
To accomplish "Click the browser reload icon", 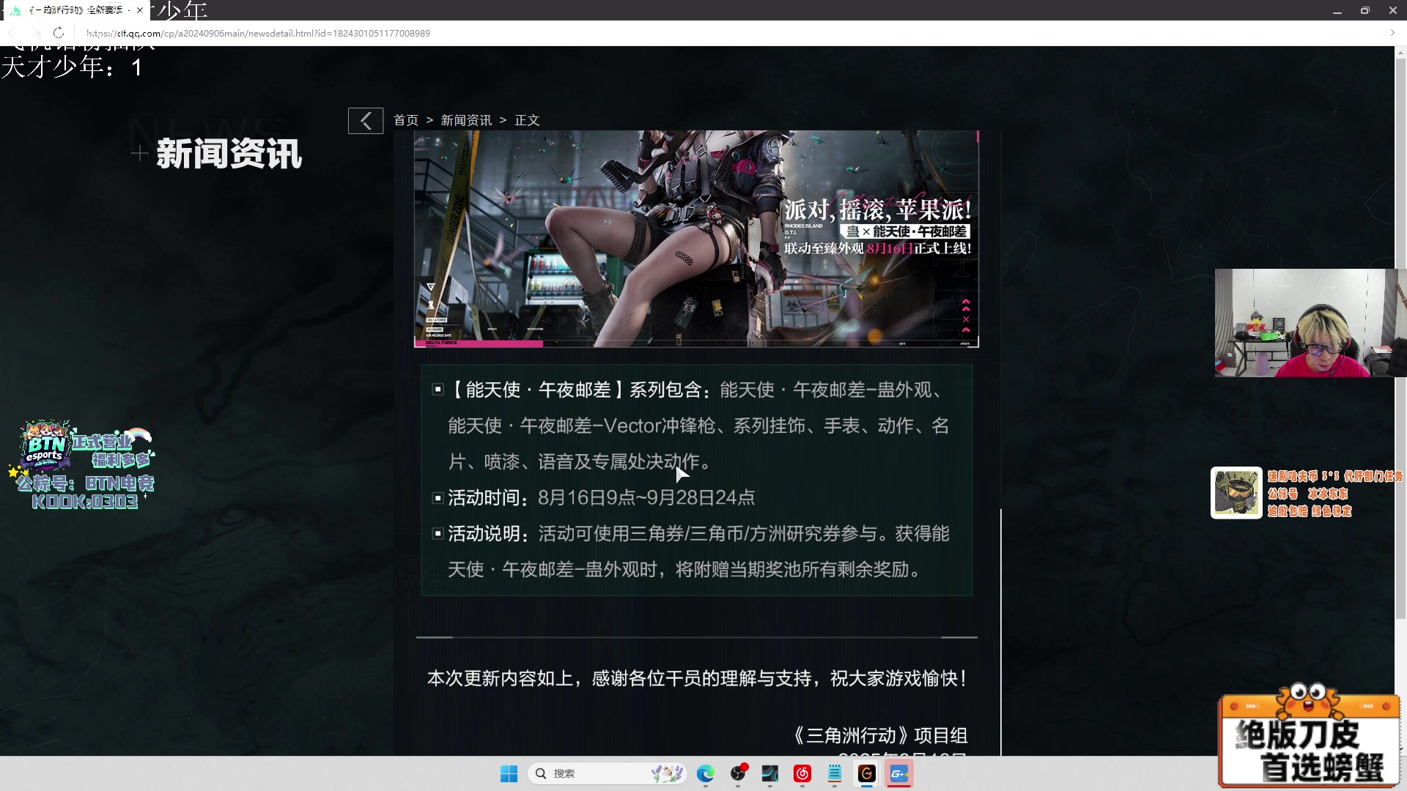I will click(x=59, y=33).
